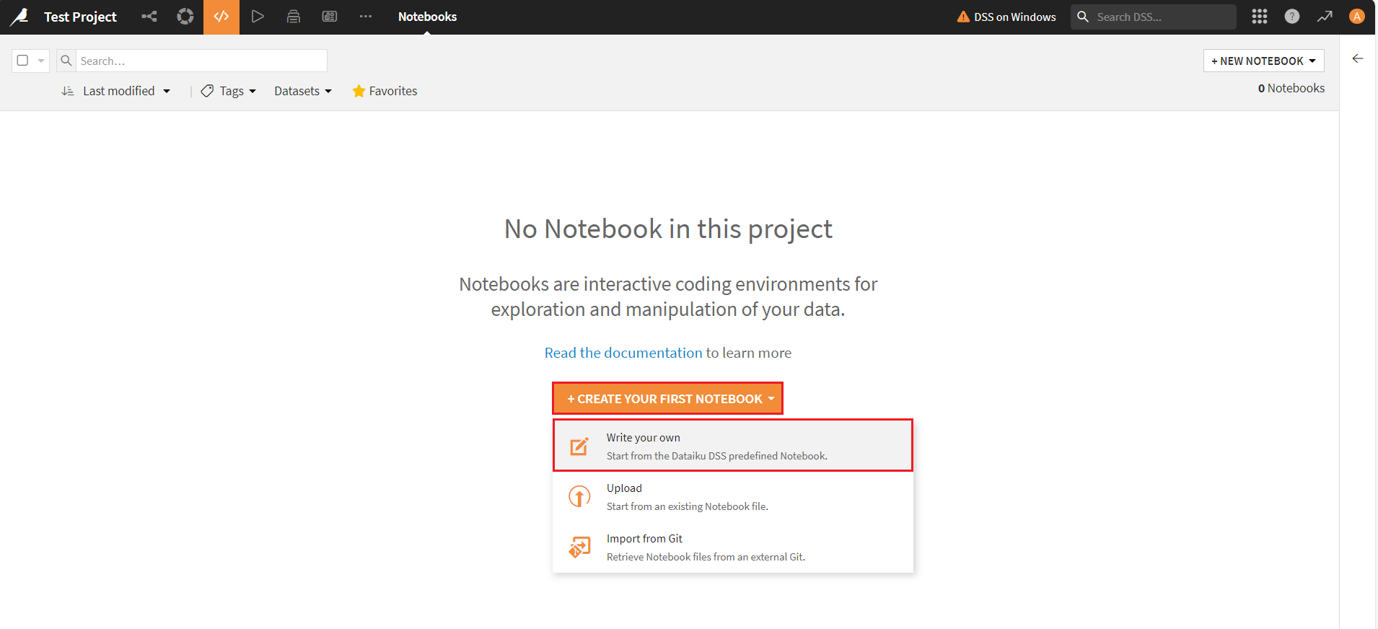The width and height of the screenshot is (1378, 629).
Task: Click Create Your First Notebook button
Action: point(667,399)
